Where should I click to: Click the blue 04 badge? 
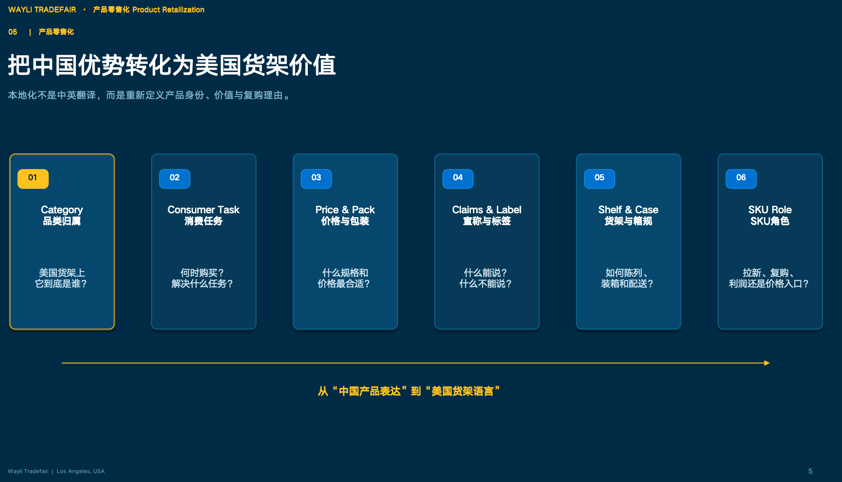(x=458, y=179)
